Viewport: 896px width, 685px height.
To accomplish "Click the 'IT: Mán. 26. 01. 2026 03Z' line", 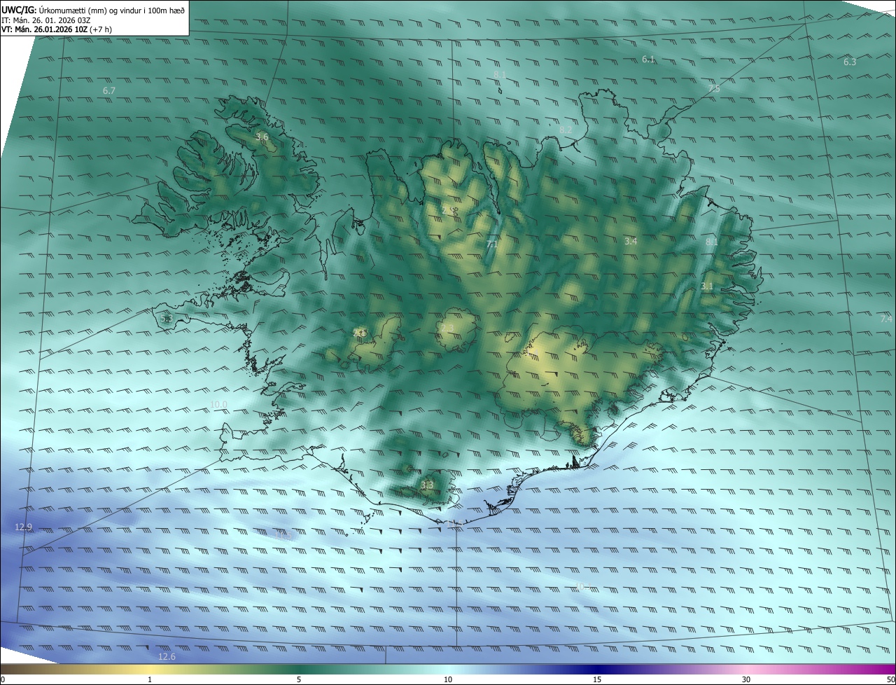I will coord(46,20).
